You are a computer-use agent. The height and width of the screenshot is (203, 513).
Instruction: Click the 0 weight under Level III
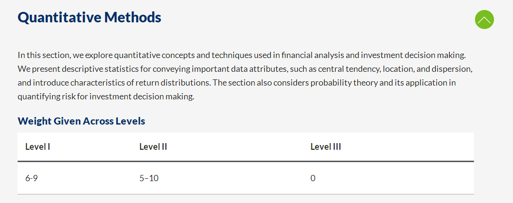[313, 178]
